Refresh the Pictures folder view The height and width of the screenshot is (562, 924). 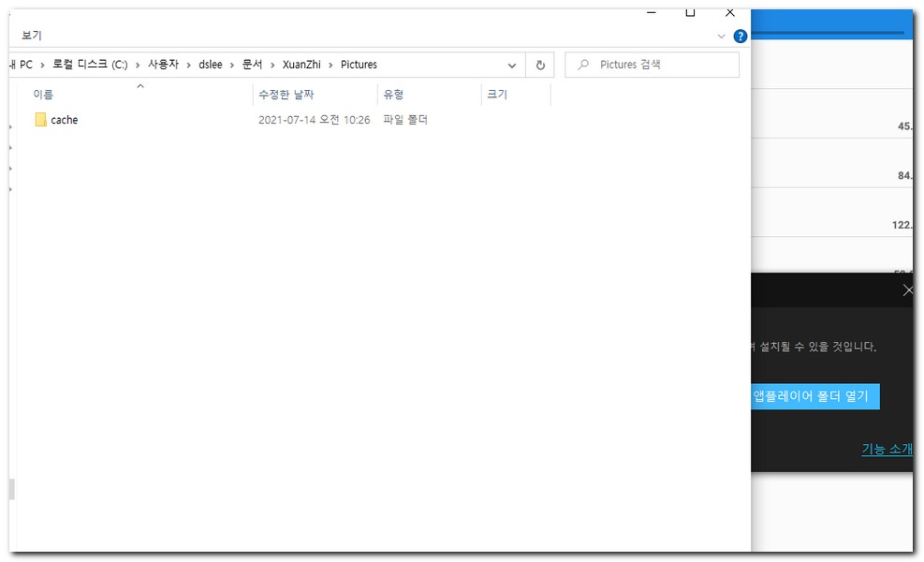(540, 66)
